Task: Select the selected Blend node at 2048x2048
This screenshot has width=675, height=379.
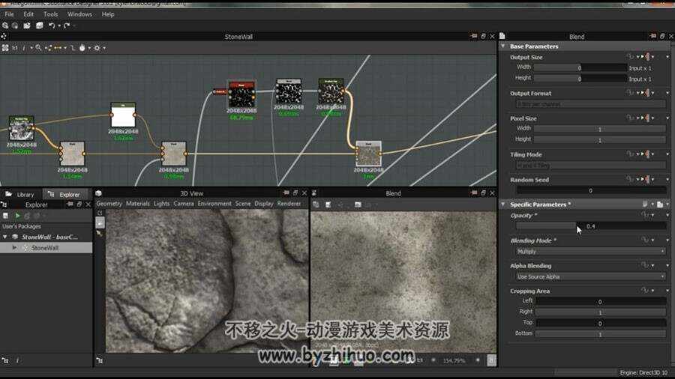Action: [368, 154]
